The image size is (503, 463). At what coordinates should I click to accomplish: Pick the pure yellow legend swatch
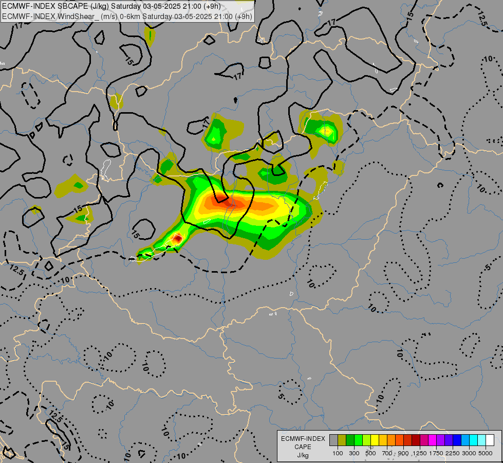375,440
